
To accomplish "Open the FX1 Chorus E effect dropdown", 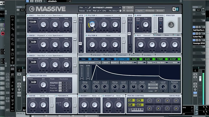I will click(147, 35).
